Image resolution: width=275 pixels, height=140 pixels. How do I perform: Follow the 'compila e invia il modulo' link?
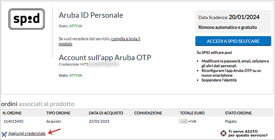tap(100, 41)
